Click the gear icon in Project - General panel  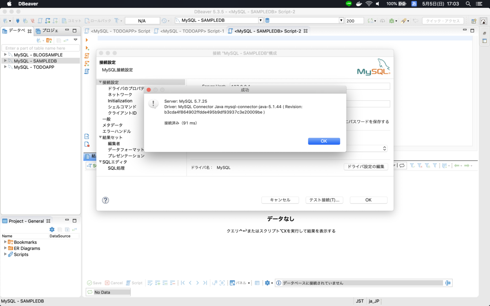(x=52, y=230)
